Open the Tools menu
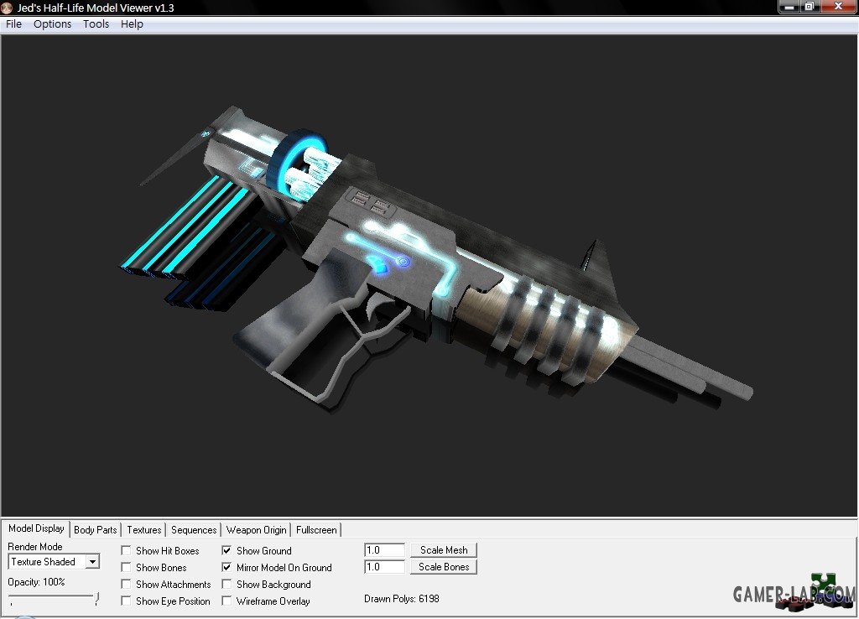 [96, 24]
